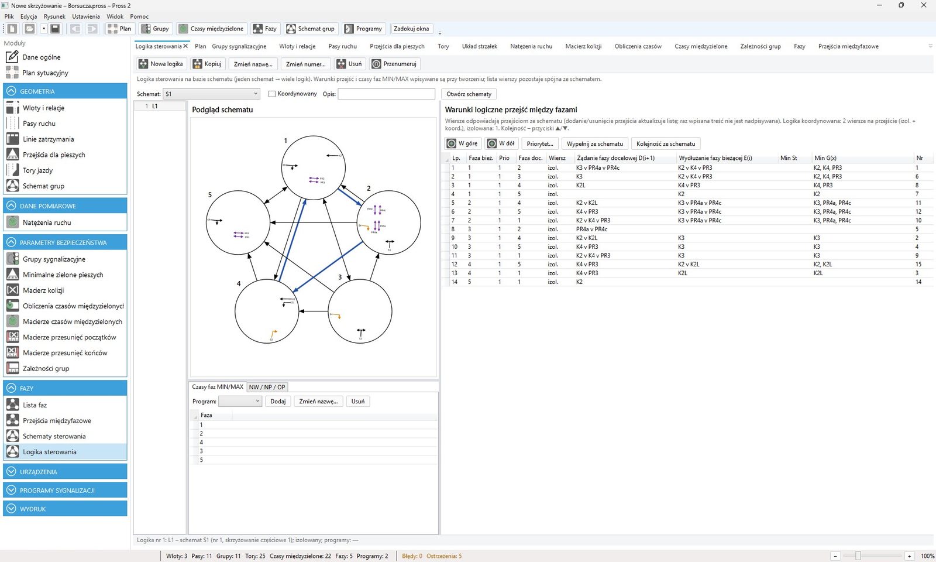936x562 pixels.
Task: Open Czasy międzyzielone from the toolbar
Action: click(211, 29)
